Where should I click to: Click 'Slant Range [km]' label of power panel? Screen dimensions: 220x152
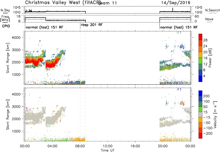coord(8,58)
